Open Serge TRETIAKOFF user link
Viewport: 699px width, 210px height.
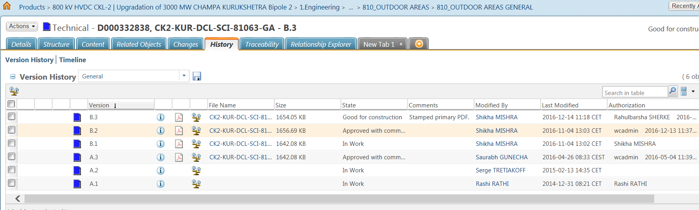point(501,170)
